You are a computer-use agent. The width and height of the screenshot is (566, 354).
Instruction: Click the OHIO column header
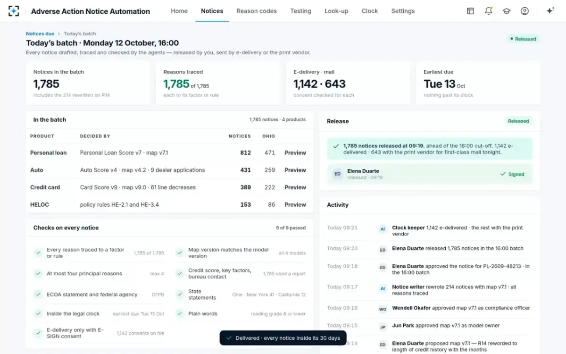[x=268, y=136]
